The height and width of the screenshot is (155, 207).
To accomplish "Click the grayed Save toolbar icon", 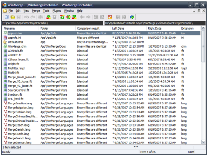I will point(19,17).
